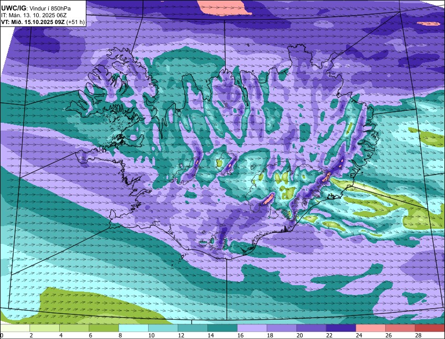Click the "4" scale value in legend
The height and width of the screenshot is (339, 445).
(60, 335)
